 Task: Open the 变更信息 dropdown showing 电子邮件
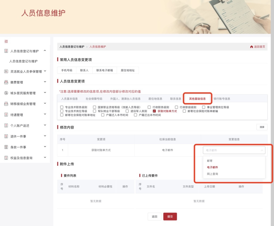click(234, 150)
